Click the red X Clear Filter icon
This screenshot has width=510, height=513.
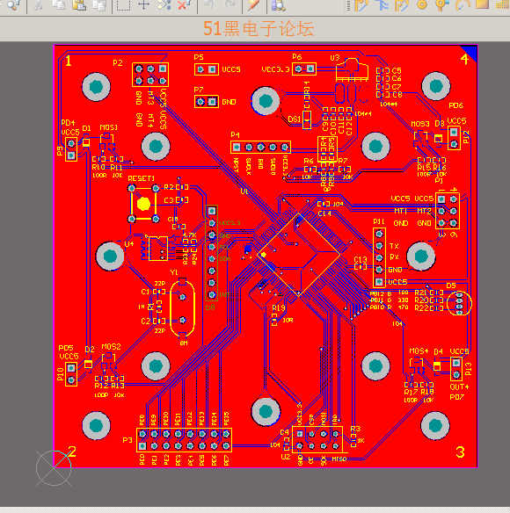click(184, 4)
